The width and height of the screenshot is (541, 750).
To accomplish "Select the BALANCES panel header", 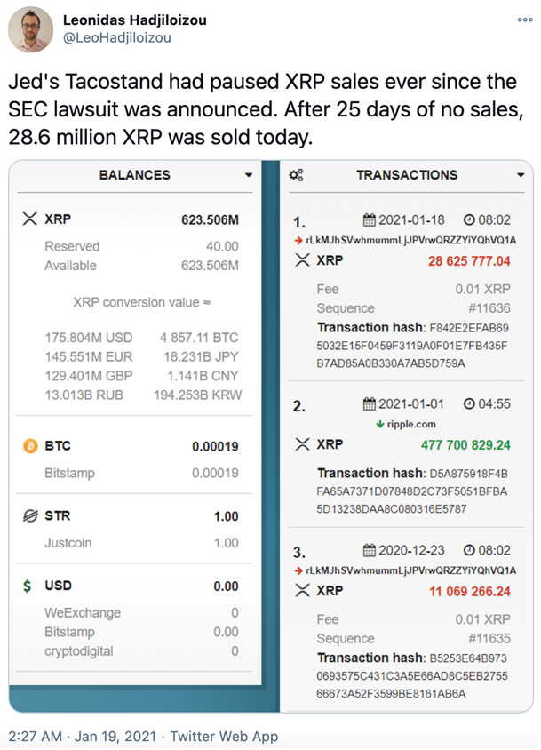I will pos(134,175).
